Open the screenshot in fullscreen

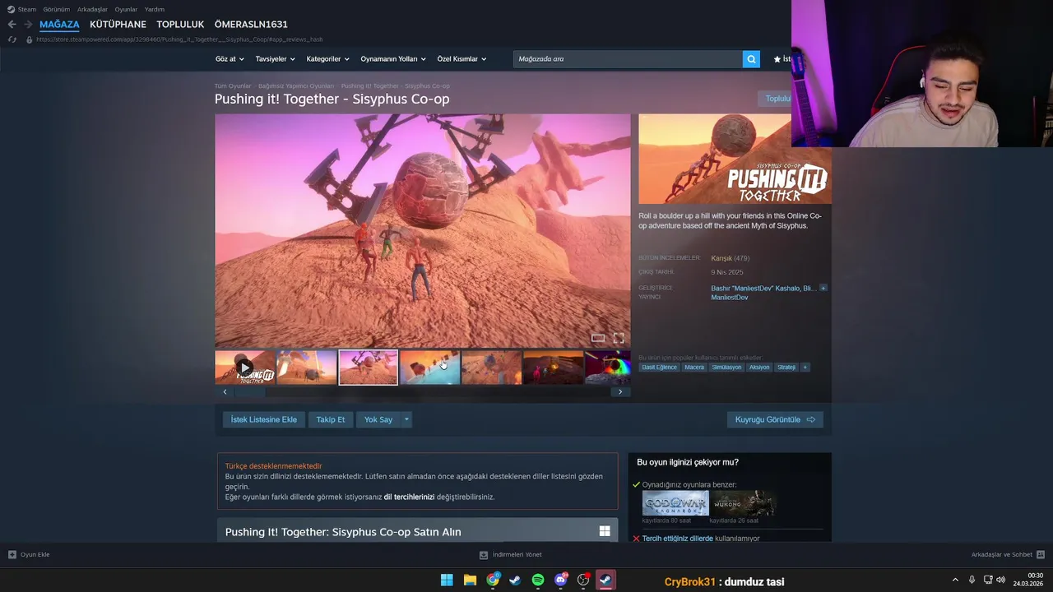619,338
